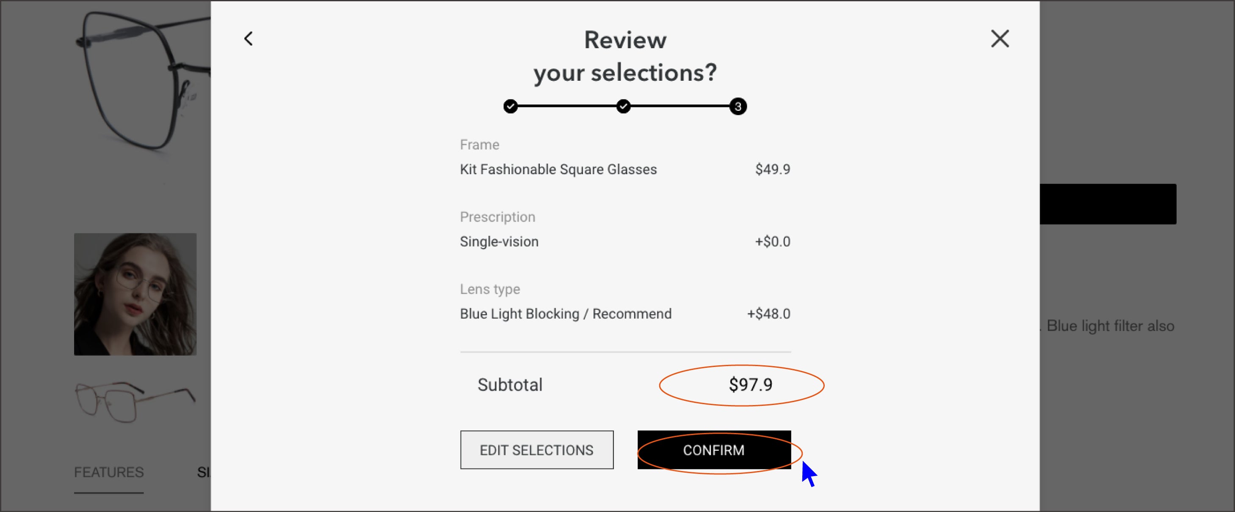
Task: Close the review selections dialog
Action: [x=1000, y=39]
